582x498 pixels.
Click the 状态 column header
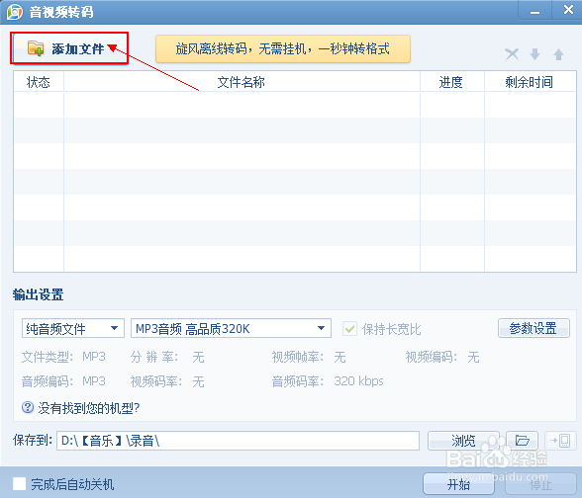(39, 81)
